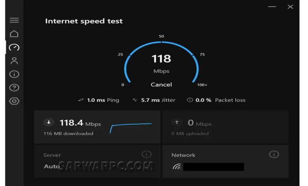Cancel the running speed test

point(161,85)
